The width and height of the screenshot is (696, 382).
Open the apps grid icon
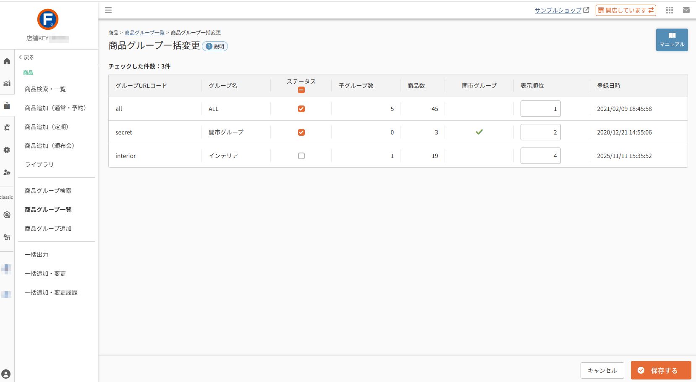tap(670, 10)
